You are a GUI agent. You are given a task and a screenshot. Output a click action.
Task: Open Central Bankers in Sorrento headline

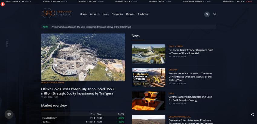point(190,99)
